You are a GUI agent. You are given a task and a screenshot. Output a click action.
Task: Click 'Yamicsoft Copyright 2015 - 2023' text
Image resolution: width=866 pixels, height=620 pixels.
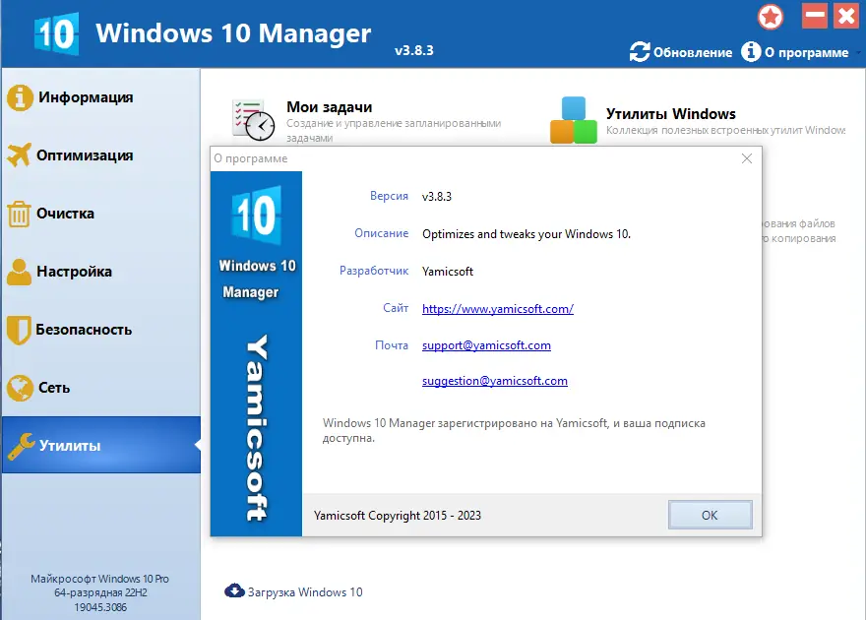click(398, 515)
